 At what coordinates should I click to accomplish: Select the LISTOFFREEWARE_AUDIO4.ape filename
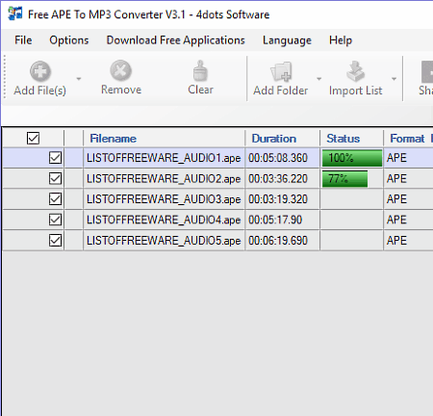[164, 220]
